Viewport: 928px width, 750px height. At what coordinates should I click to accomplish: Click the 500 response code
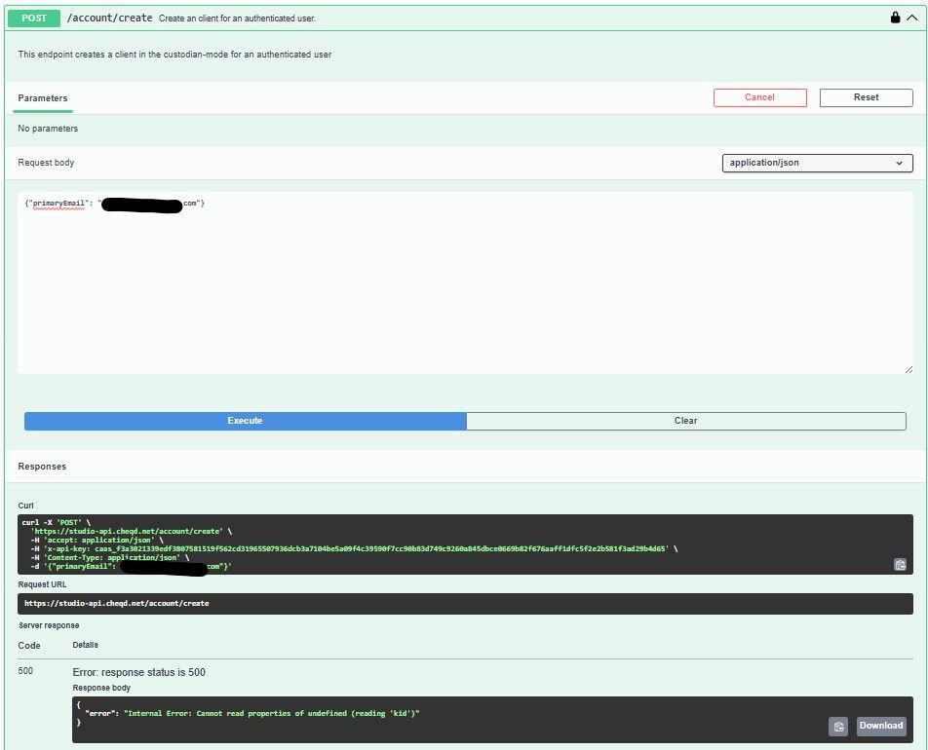25,671
